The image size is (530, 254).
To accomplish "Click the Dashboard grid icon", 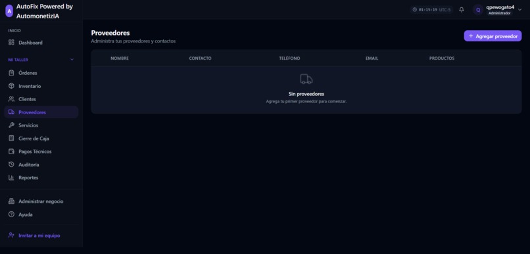I will tap(11, 43).
